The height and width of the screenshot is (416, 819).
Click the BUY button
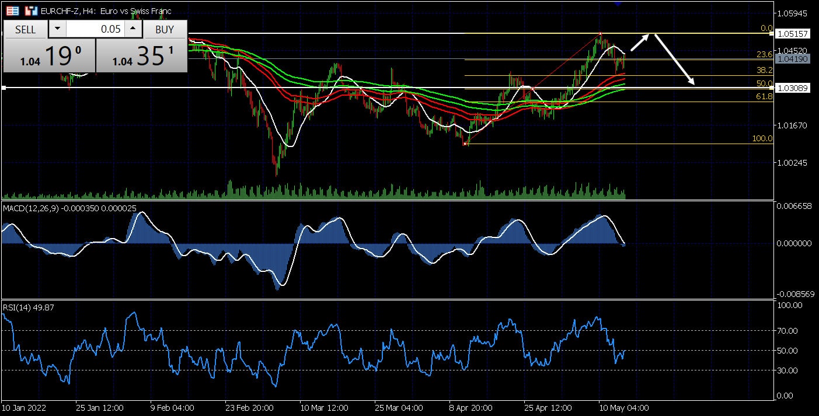pos(165,30)
